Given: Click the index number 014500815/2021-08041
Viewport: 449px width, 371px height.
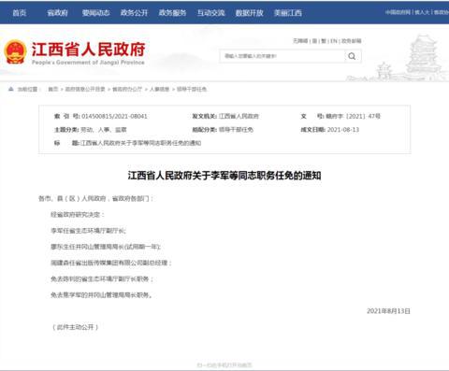Looking at the screenshot, I should coord(114,116).
